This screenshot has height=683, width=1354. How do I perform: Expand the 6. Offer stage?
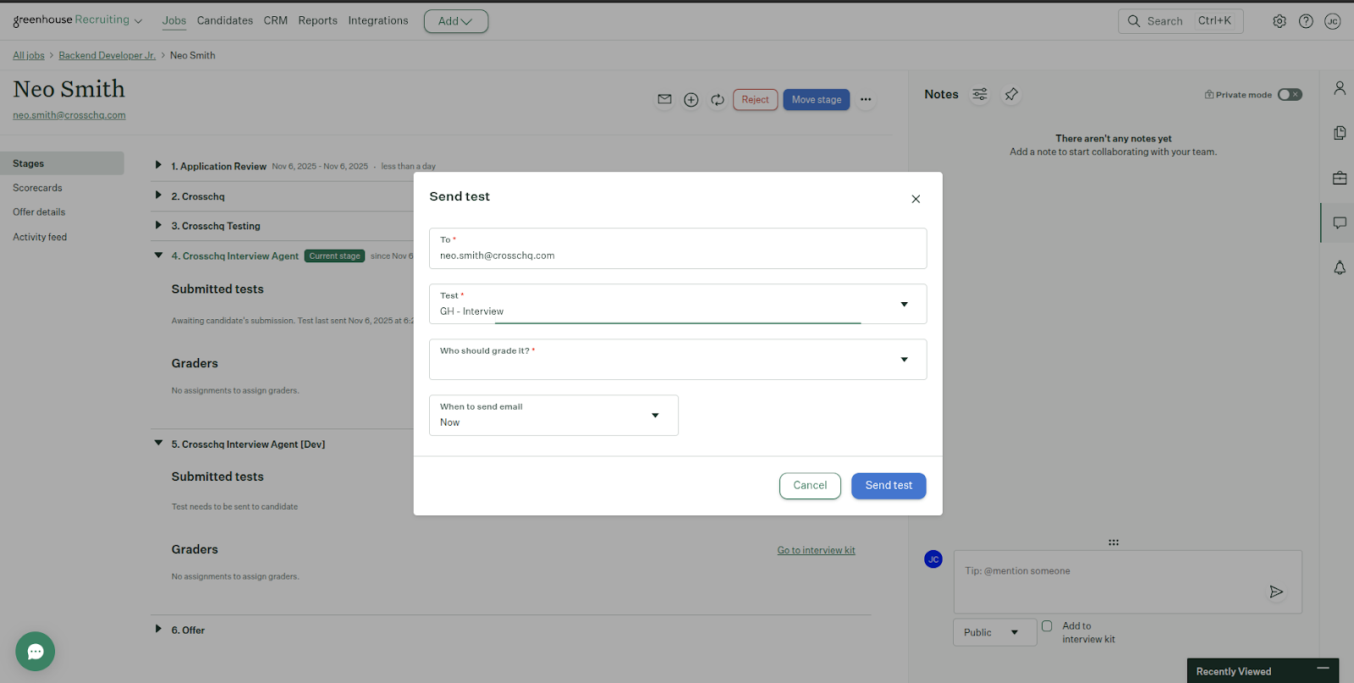pyautogui.click(x=158, y=629)
